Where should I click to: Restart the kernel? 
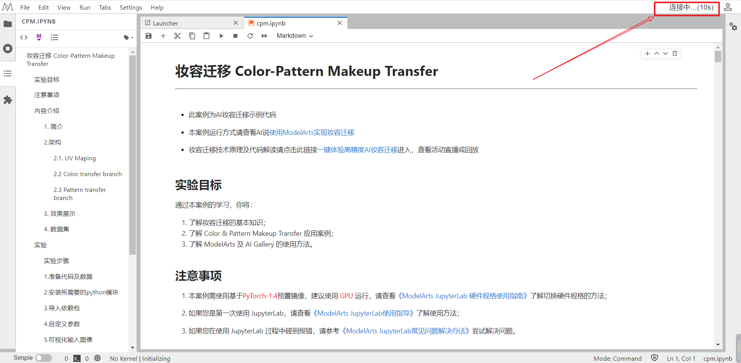(x=250, y=36)
